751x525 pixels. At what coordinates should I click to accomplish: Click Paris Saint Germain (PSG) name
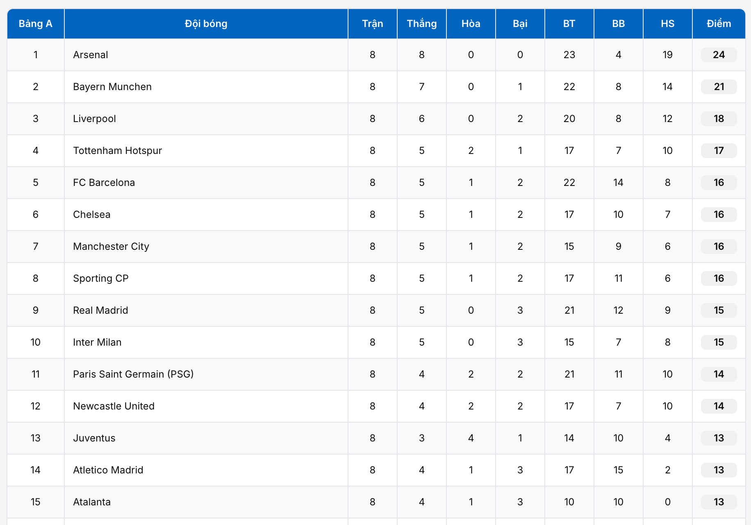[133, 374]
